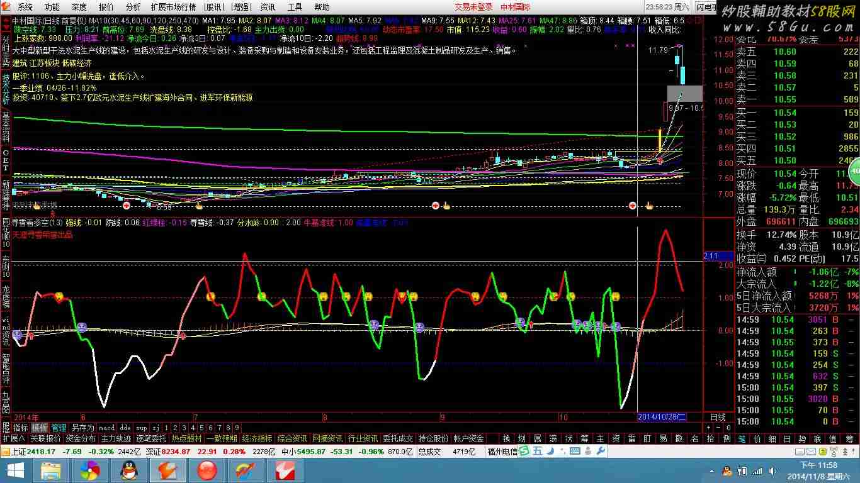The width and height of the screenshot is (860, 483).
Task: Click the pointing hand signal icon near 6.59
Action: 200,206
